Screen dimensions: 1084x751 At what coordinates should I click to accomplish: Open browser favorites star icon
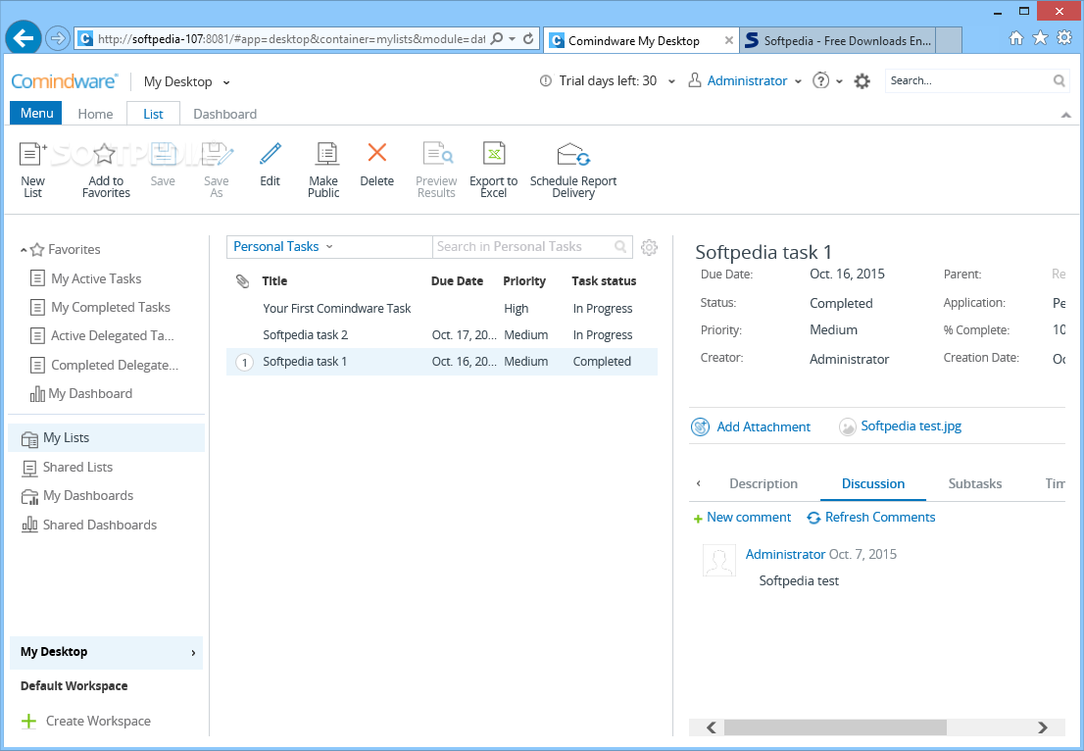(x=1040, y=38)
